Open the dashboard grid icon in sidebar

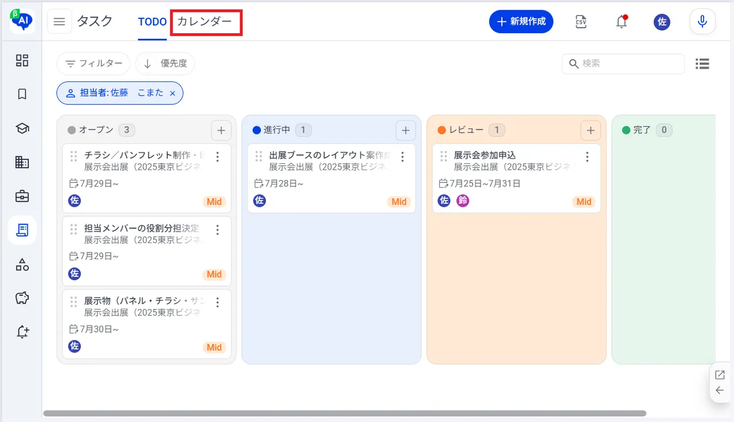coord(22,60)
